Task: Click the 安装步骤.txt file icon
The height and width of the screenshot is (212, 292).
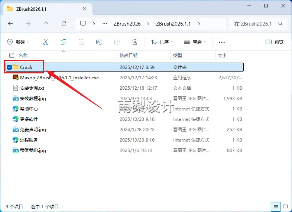Action: pos(16,88)
